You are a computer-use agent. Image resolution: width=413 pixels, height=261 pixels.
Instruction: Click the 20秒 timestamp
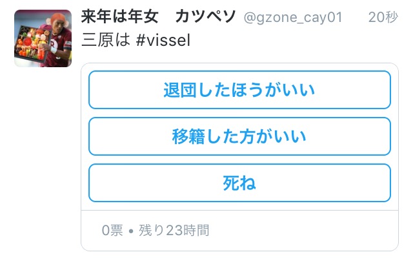click(x=383, y=17)
